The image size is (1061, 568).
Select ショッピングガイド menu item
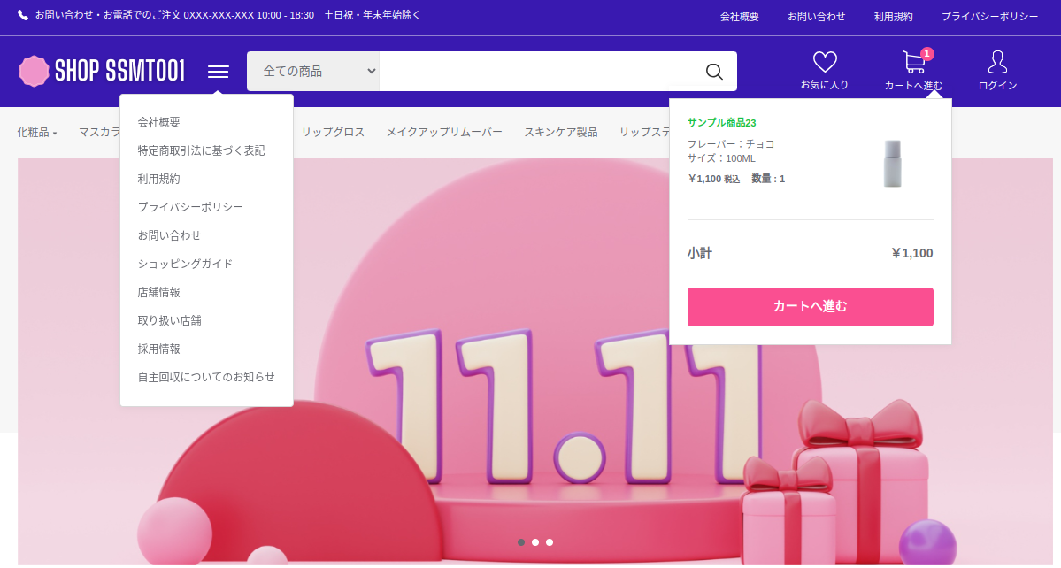[x=185, y=264]
